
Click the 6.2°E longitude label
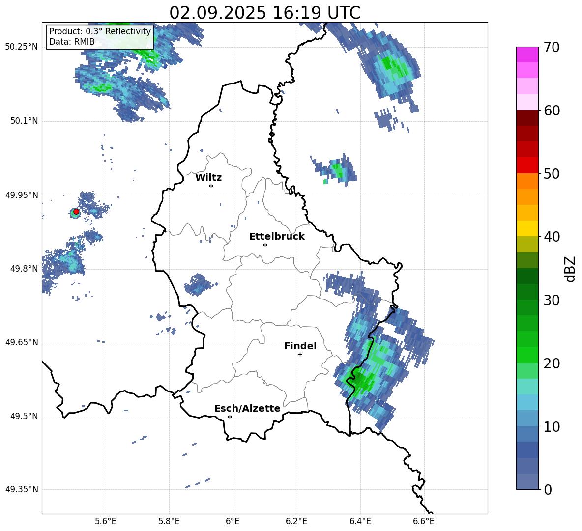pos(296,521)
